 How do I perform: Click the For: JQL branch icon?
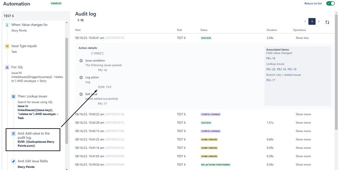(7, 68)
